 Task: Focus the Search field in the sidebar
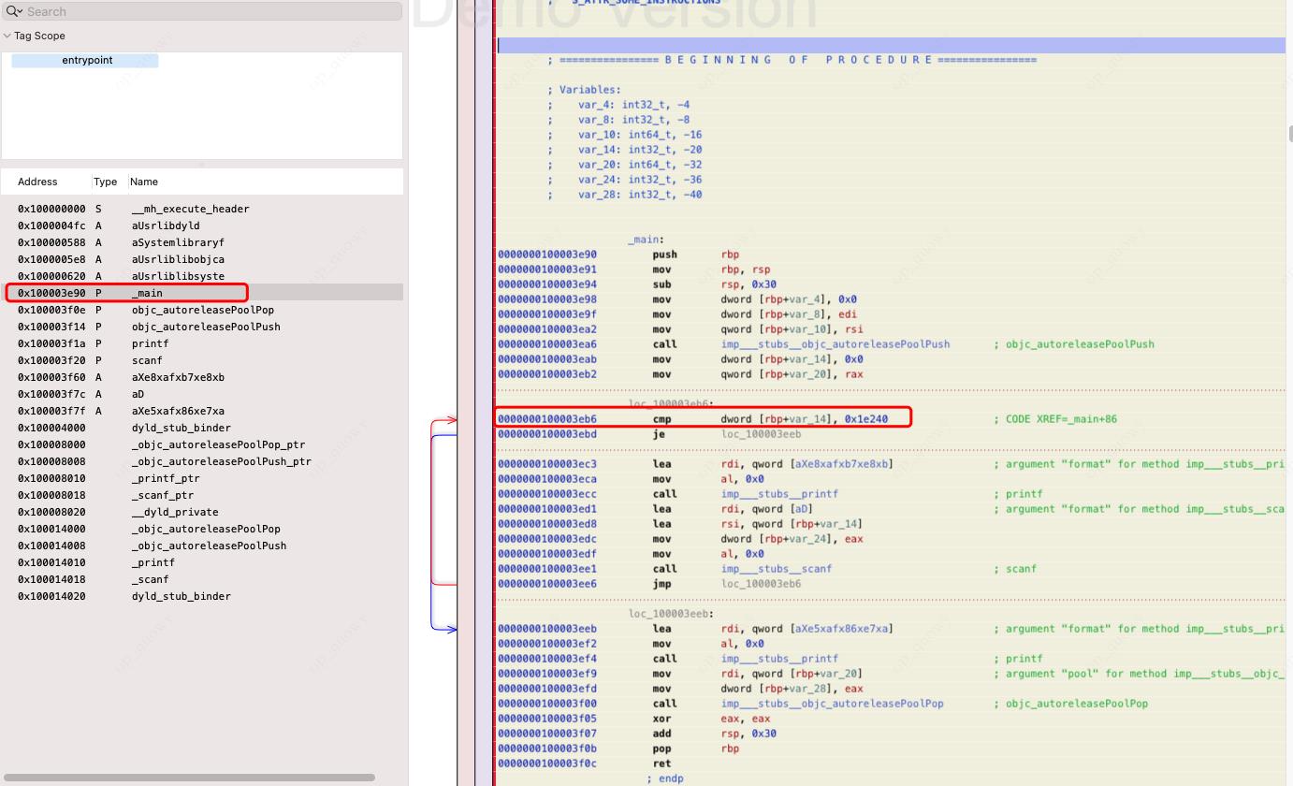click(202, 11)
